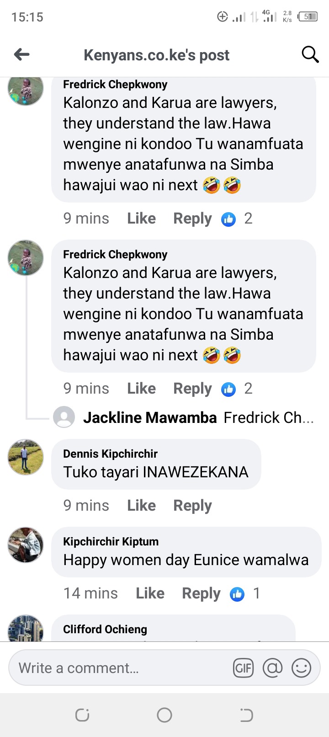Screen dimensions: 329x737
Task: Expand Jackline Mawamba's reply thread
Action: (x=184, y=417)
